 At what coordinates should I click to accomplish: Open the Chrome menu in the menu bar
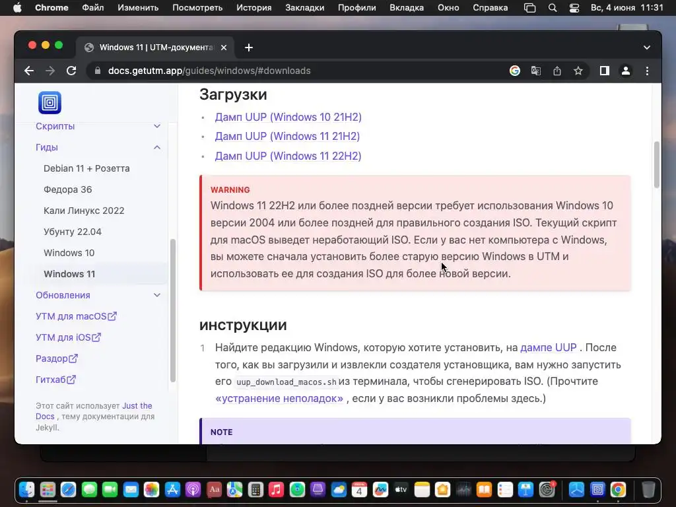tap(51, 8)
